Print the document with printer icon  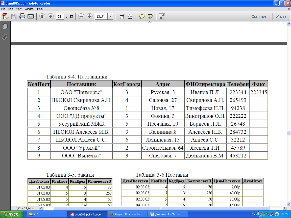[22, 16]
